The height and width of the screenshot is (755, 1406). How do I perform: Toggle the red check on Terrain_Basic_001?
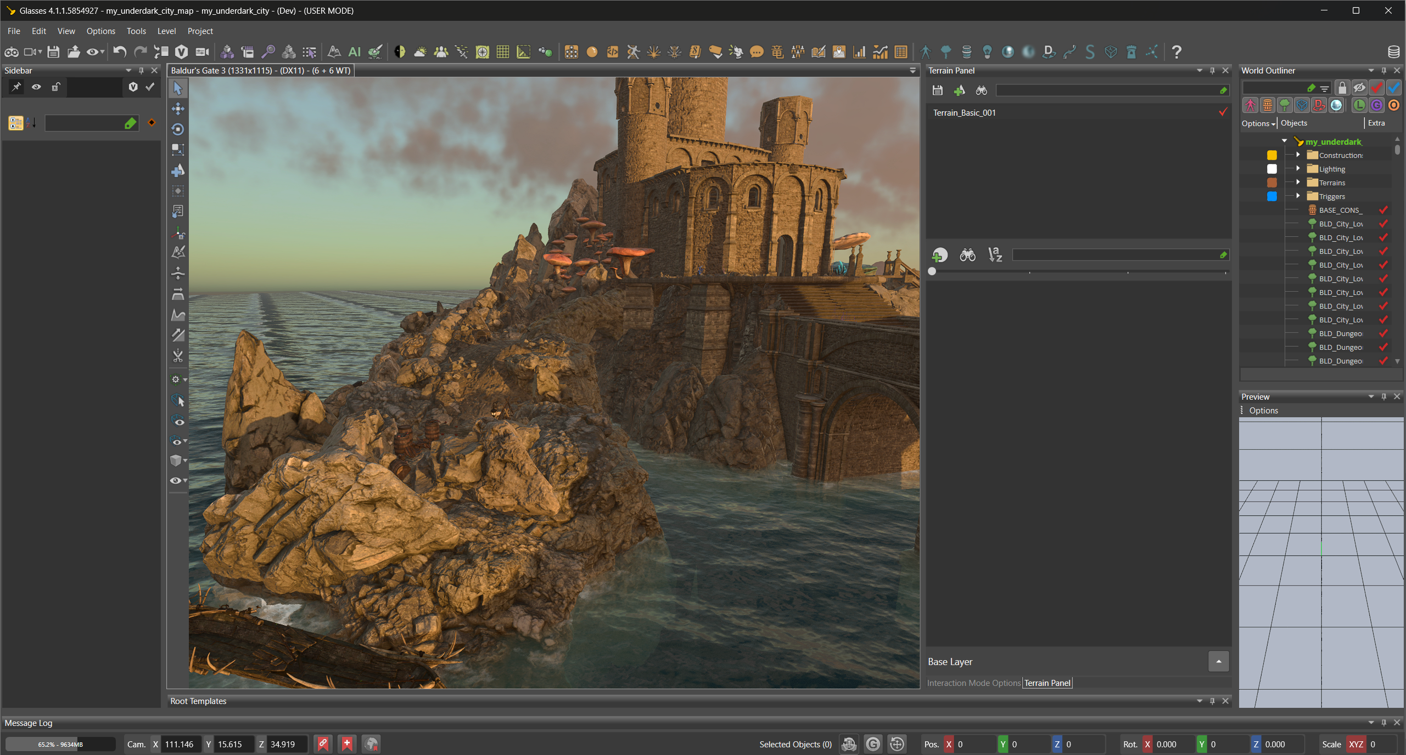tap(1223, 112)
